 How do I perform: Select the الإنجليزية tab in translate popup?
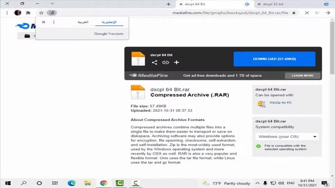109,22
